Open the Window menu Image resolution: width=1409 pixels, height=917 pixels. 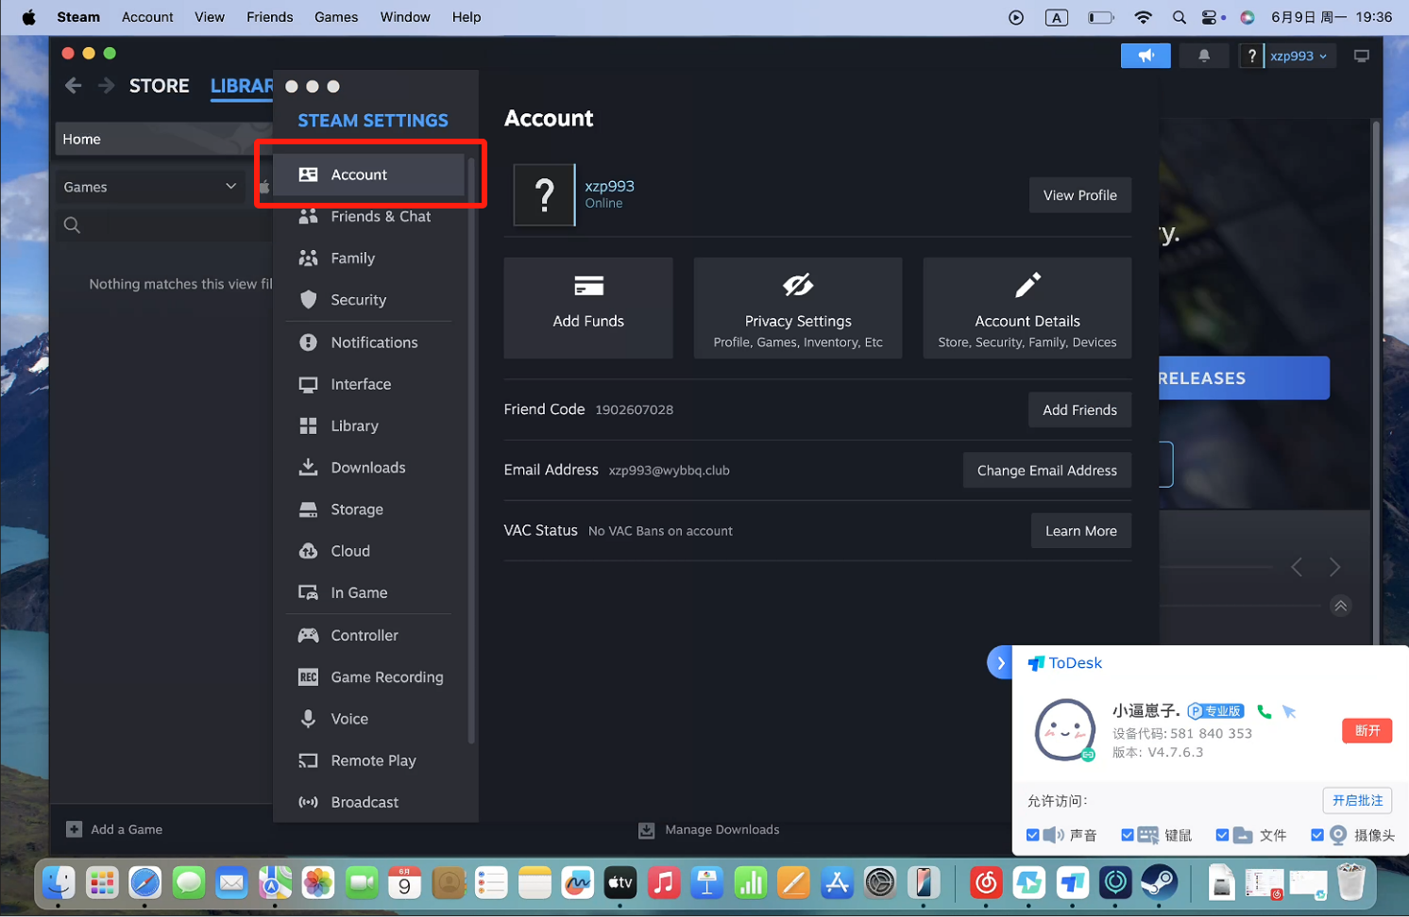click(405, 17)
